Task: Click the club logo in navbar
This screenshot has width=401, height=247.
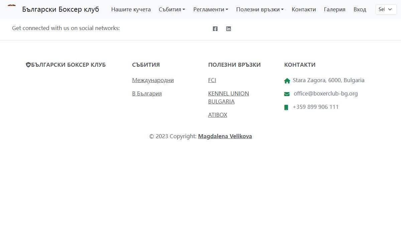Action: point(12,7)
